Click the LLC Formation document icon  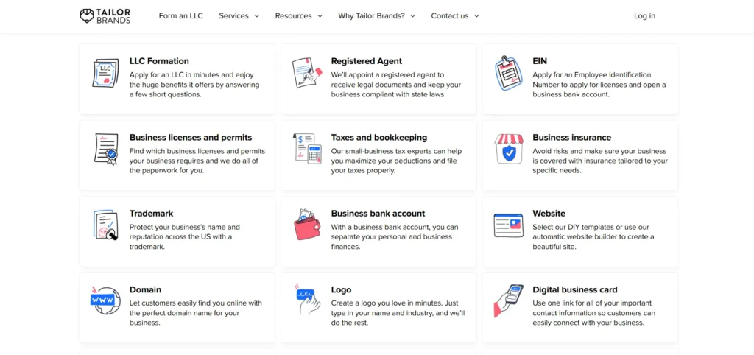pyautogui.click(x=105, y=74)
